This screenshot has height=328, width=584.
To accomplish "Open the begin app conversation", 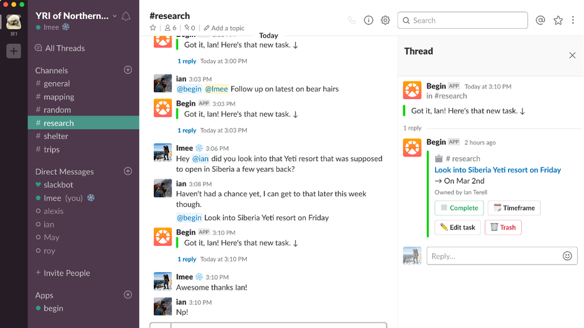I will 84,308.
